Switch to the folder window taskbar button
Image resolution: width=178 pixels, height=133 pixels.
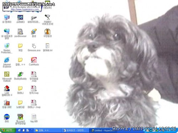tap(47, 131)
